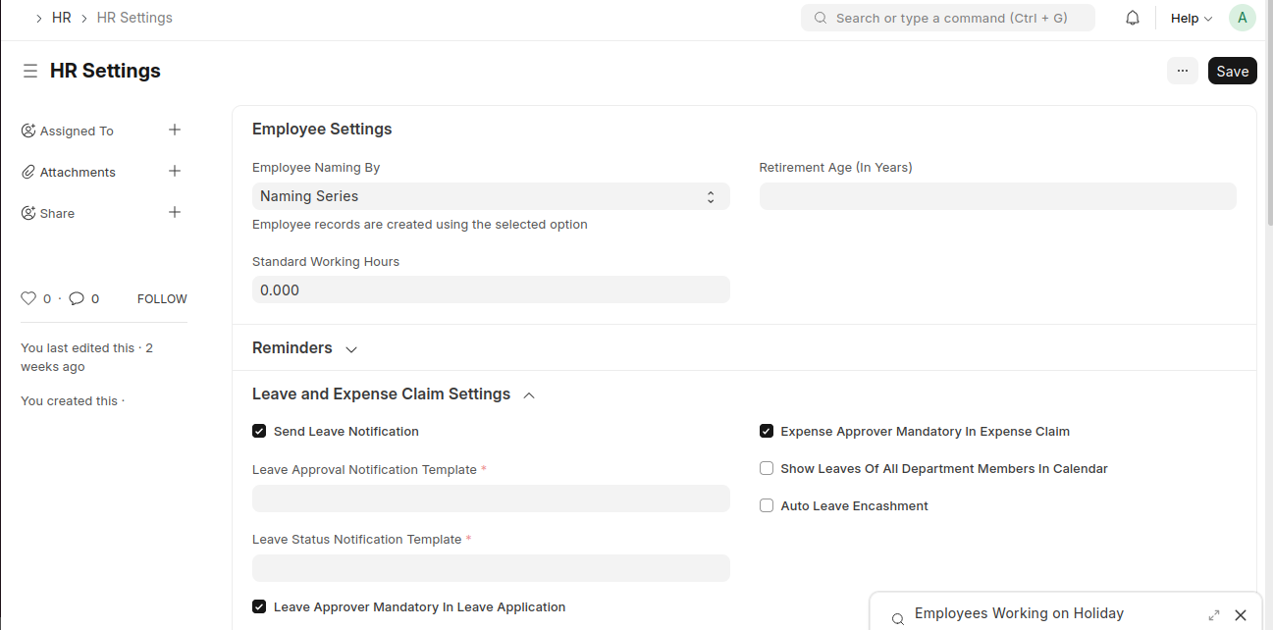Click the Save button

pyautogui.click(x=1232, y=71)
